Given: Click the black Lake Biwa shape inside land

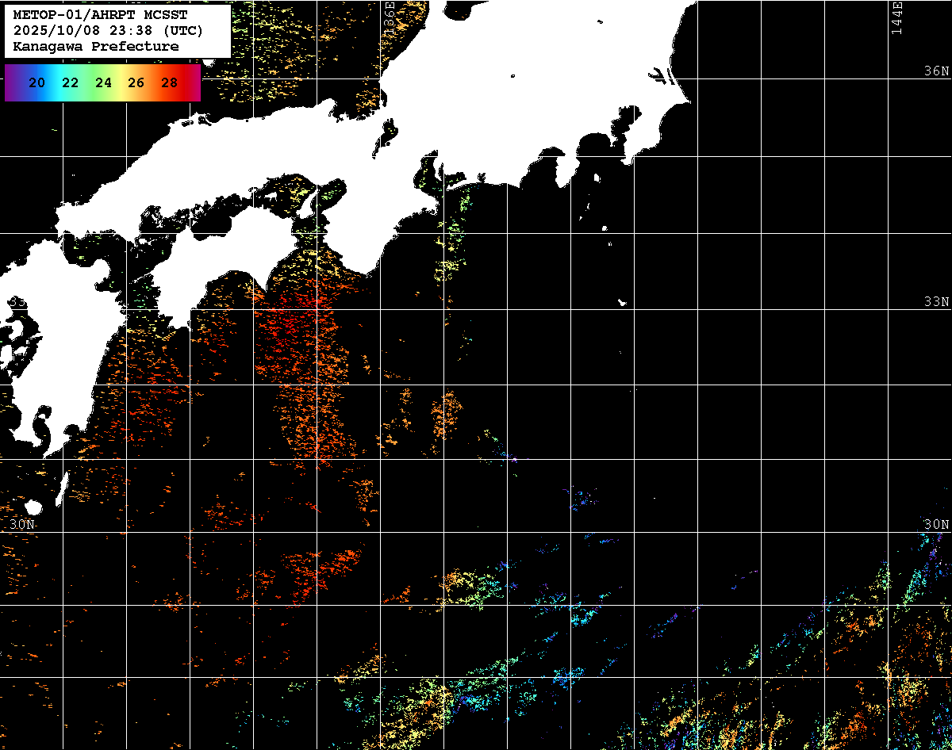Looking at the screenshot, I should 388,133.
